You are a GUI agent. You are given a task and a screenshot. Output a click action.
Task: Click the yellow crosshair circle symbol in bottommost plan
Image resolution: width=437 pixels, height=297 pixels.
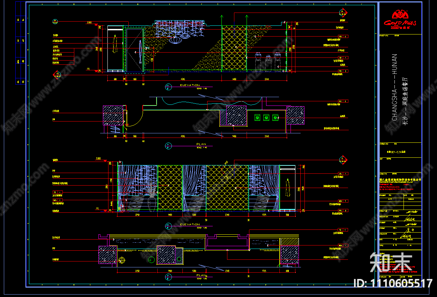122,260
